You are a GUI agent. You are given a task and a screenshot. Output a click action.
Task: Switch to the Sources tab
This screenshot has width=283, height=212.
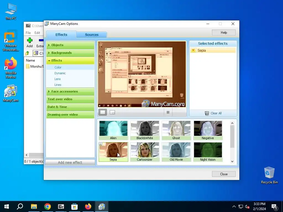point(92,35)
